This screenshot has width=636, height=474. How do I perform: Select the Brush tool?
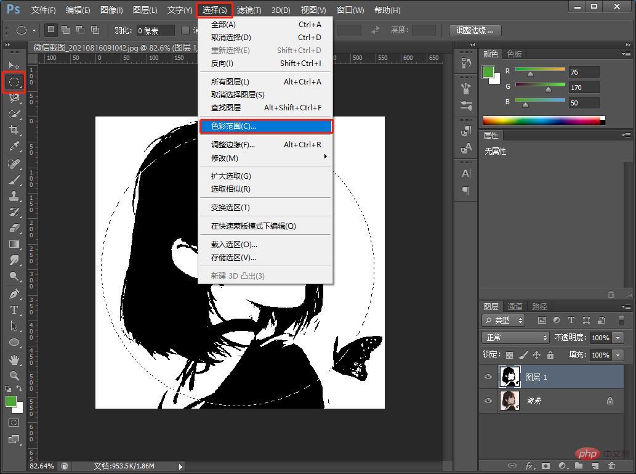tap(14, 180)
